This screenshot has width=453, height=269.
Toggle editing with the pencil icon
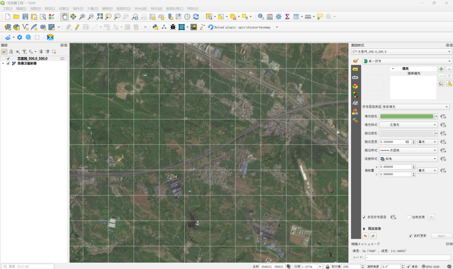pos(77,27)
